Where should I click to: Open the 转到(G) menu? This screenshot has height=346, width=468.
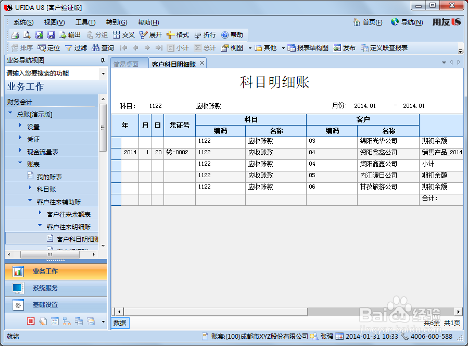click(117, 22)
